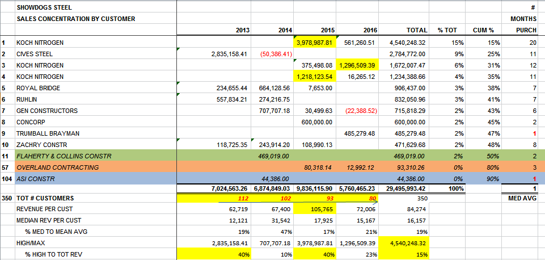Select the SHOWDOGS STEEL title cell

[x=96, y=7]
